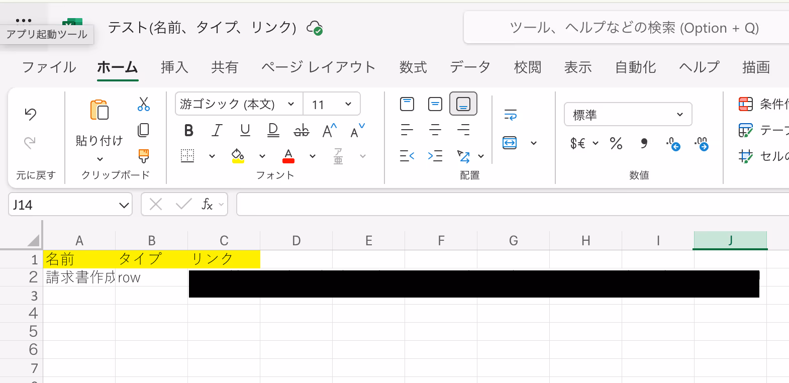Align text left
Image resolution: width=789 pixels, height=383 pixels.
[x=407, y=130]
